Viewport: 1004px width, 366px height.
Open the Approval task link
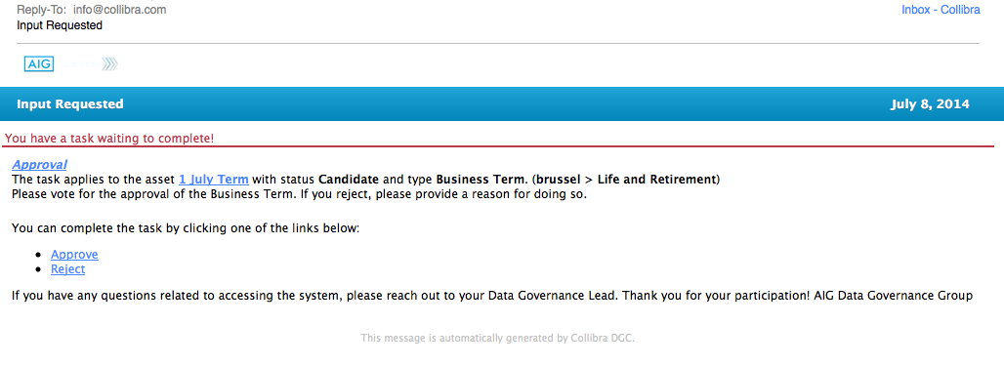(40, 164)
